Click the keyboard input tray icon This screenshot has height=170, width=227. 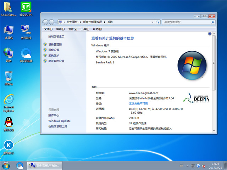coord(181,166)
